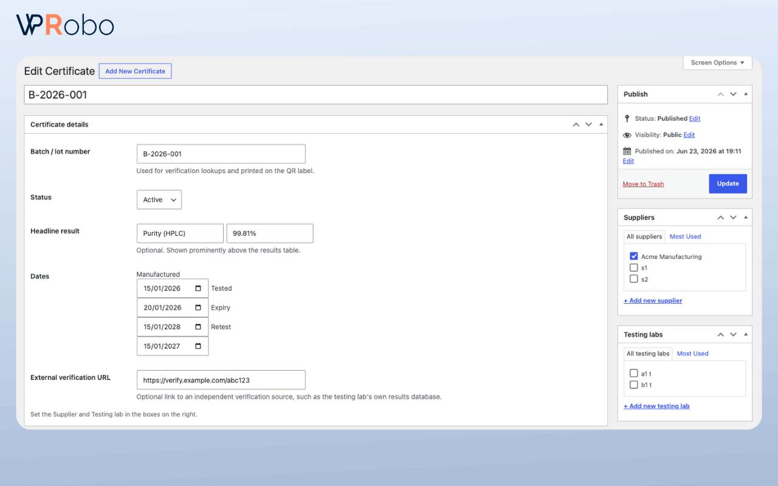Open calendar picker for Retest date 15/01/2027
Image resolution: width=778 pixels, height=486 pixels.
[198, 346]
